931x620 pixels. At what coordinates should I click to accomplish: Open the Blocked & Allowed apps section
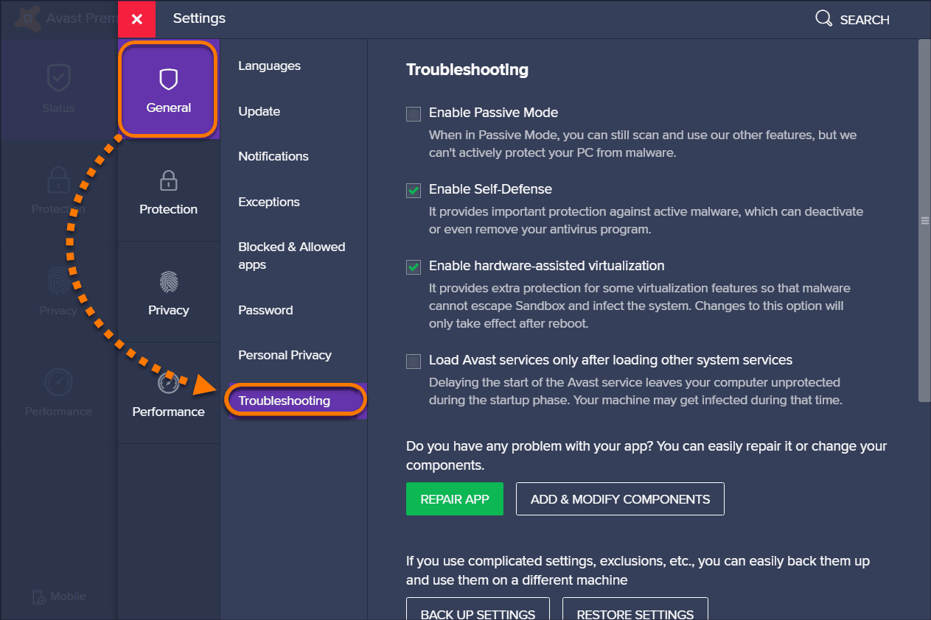tap(292, 256)
